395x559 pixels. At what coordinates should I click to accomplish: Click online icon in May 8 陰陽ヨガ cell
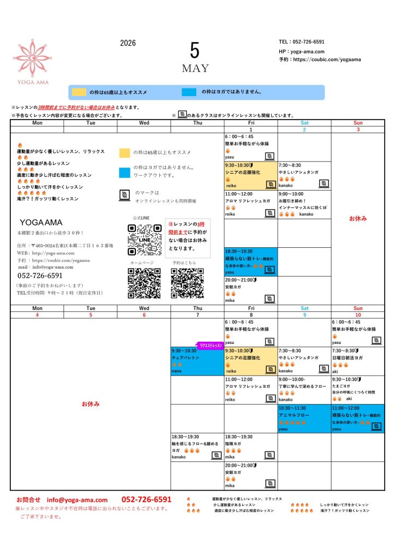pos(269,454)
